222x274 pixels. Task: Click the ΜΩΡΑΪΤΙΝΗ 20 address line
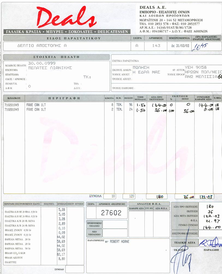click(x=171, y=20)
